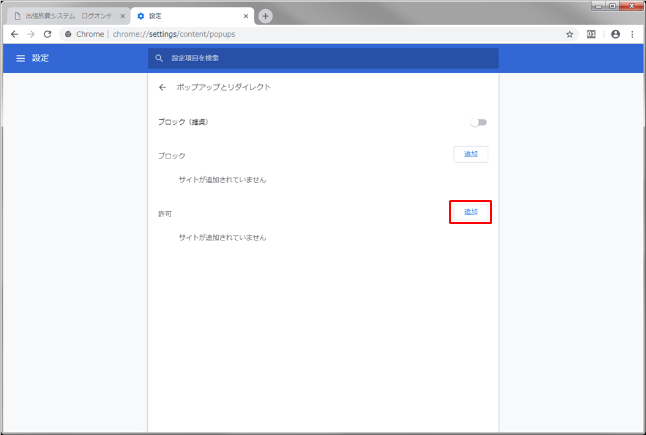
Task: Select the 設定 tab
Action: (x=193, y=16)
